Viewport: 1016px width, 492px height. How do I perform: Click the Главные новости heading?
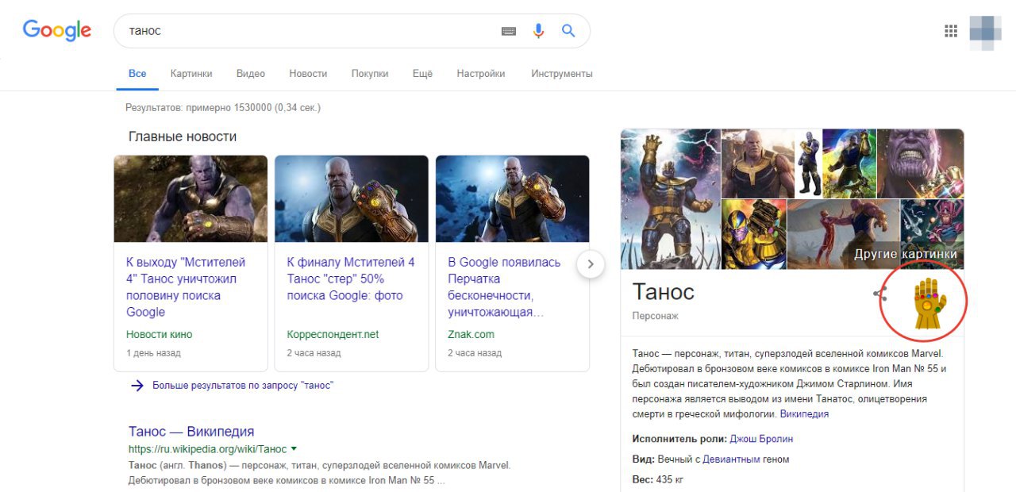pos(183,136)
